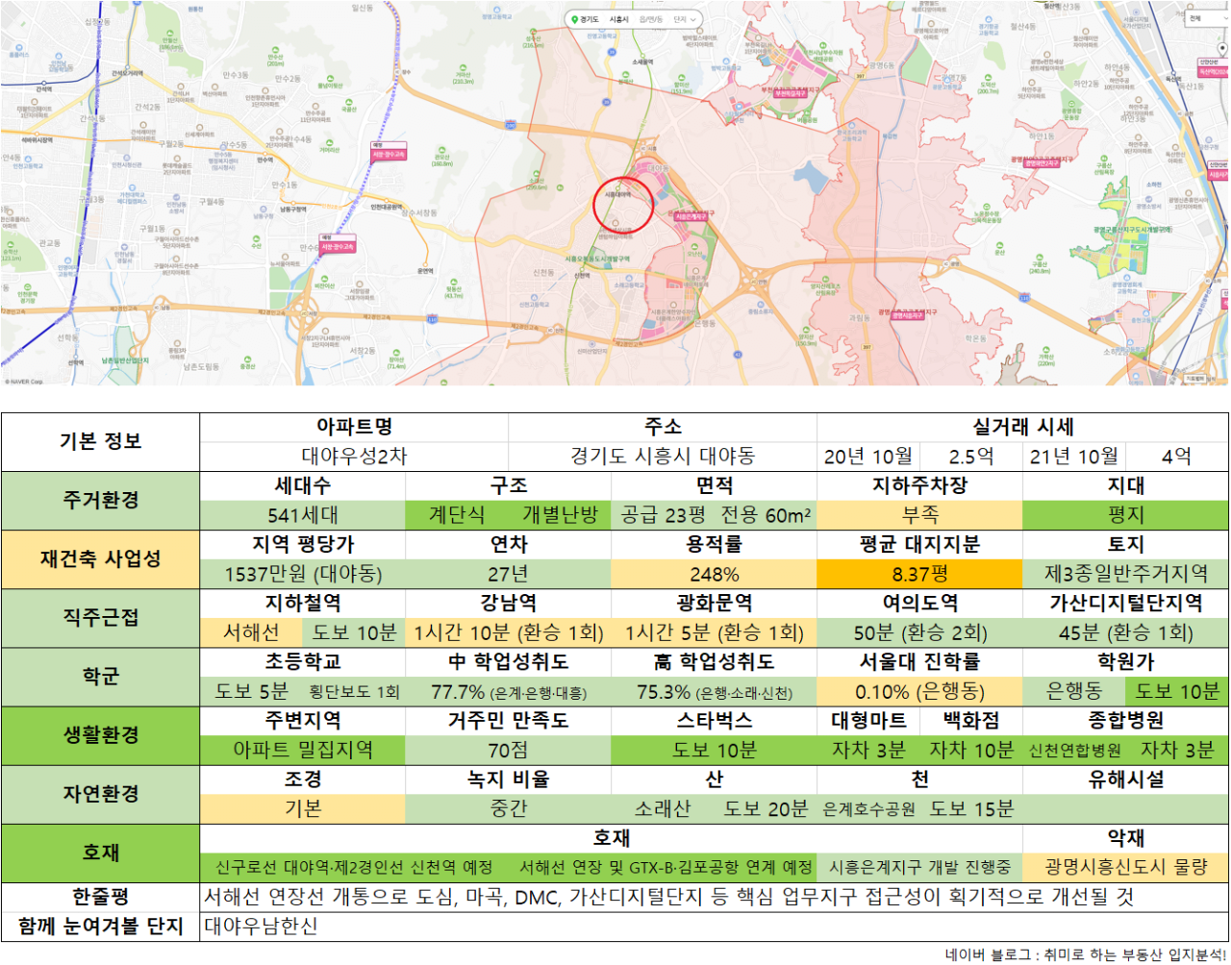Click the 21년 10월 date cell
This screenshot has height=965, width=1231.
tap(1074, 456)
